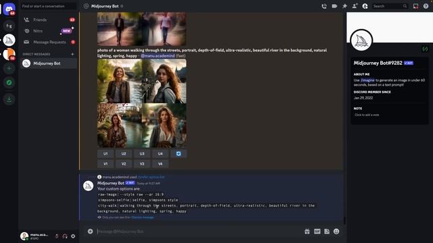
Task: Open four-women river image grid
Action: coord(141,103)
